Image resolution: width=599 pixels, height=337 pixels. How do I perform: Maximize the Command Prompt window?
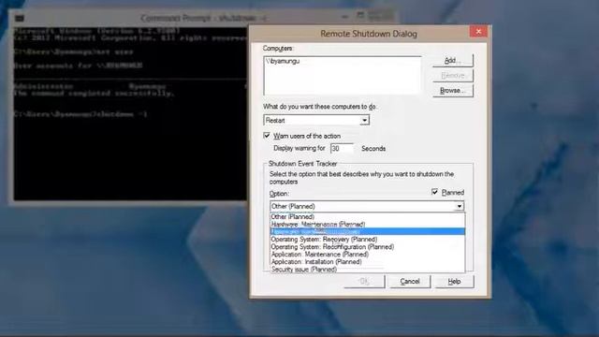point(359,16)
